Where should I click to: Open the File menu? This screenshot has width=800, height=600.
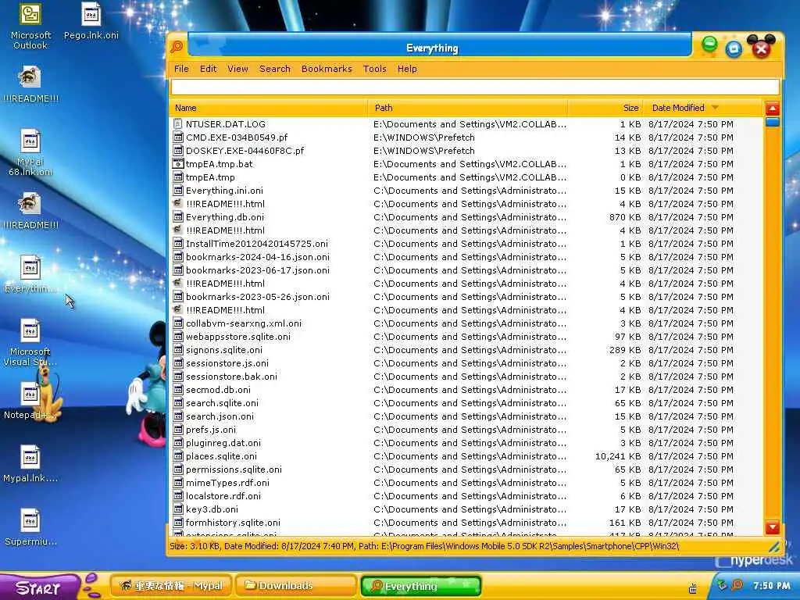click(181, 69)
